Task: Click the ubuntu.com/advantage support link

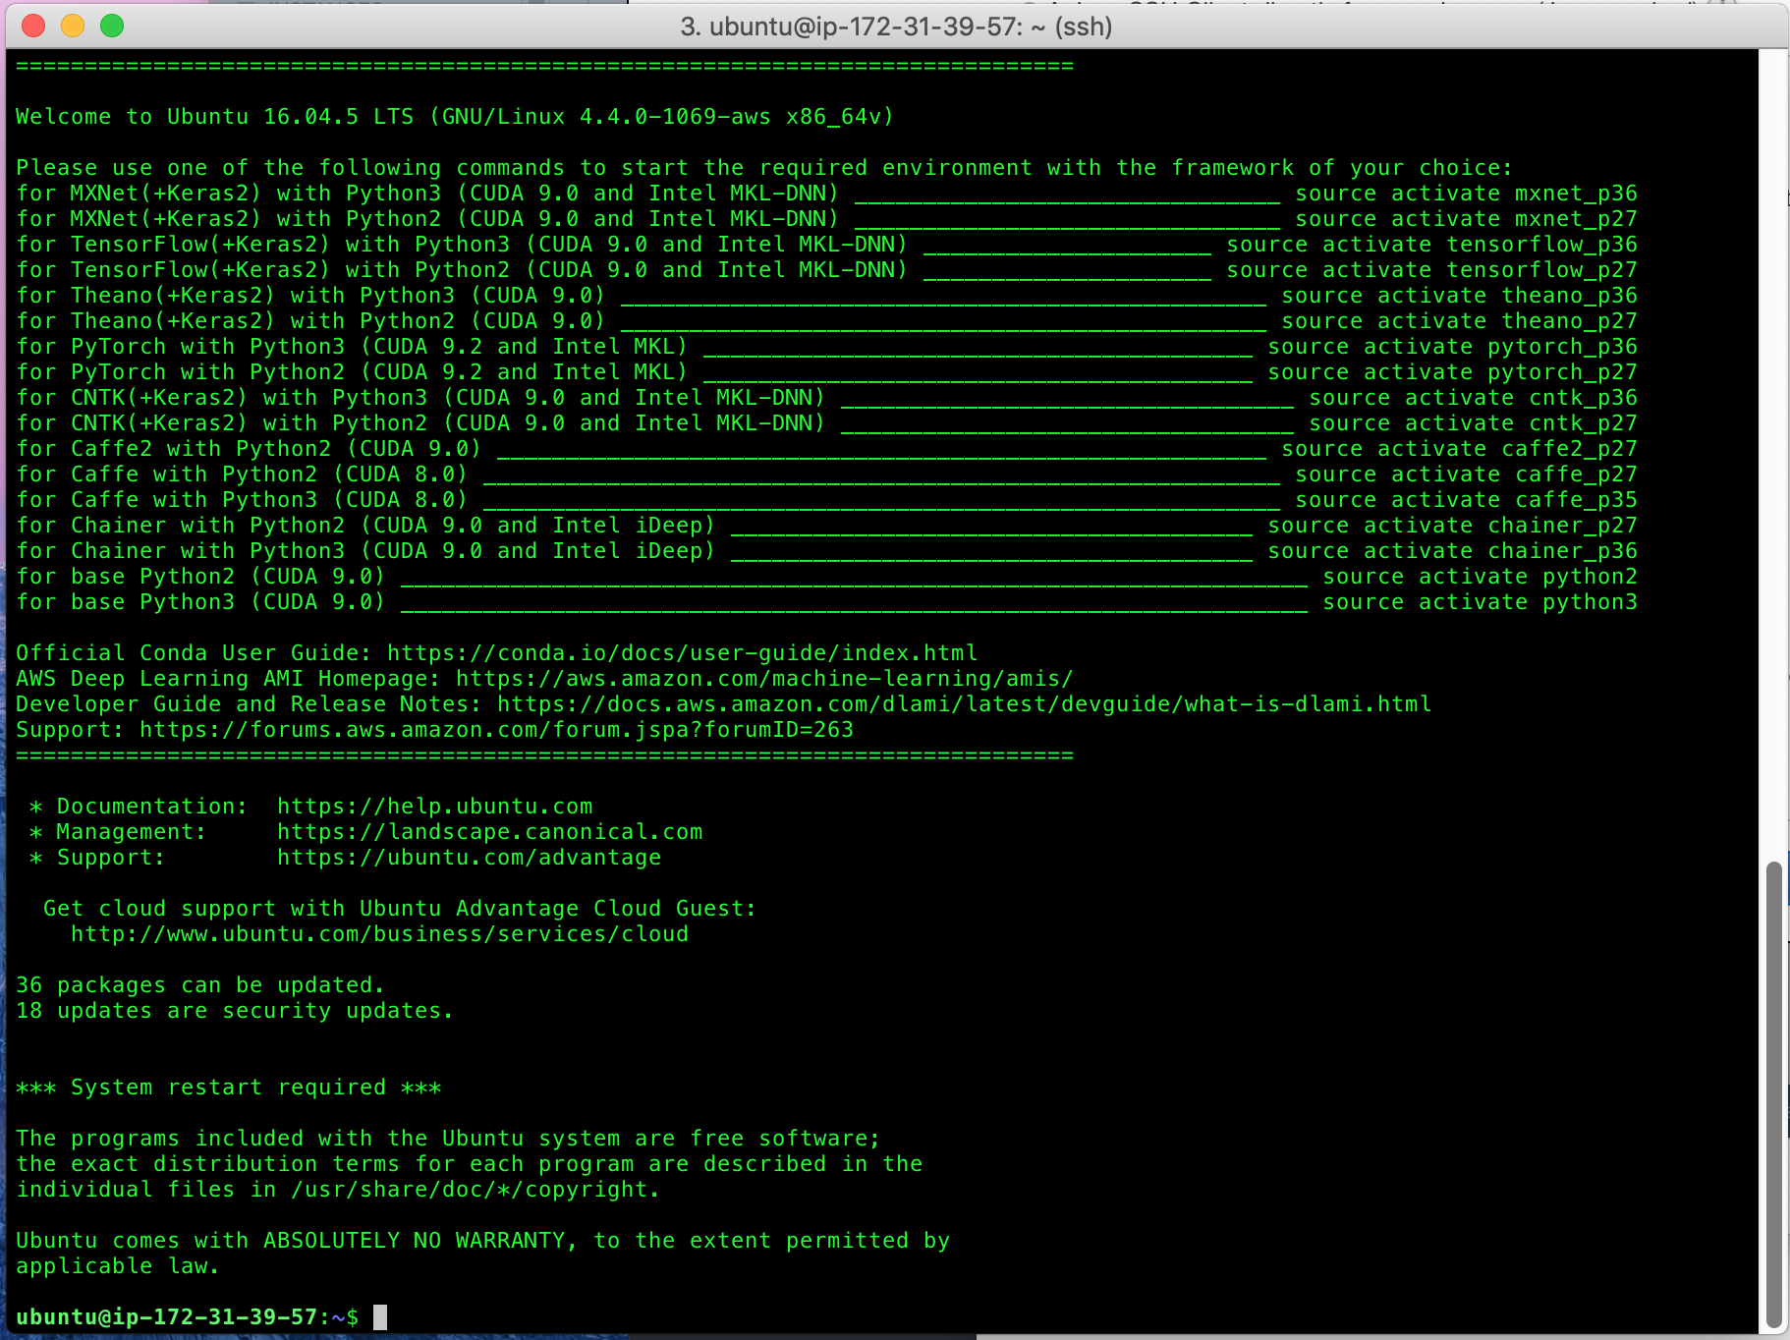Action: (x=469, y=858)
